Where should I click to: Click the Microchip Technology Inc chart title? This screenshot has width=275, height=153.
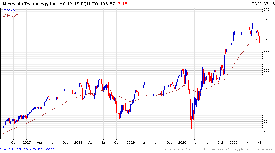pos(50,4)
